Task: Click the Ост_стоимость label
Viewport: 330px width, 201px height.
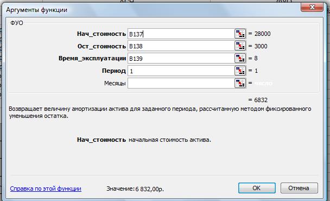Action: click(x=101, y=46)
